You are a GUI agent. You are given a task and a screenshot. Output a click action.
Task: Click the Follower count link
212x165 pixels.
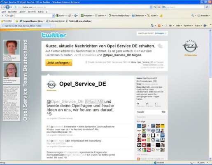coord(149,105)
